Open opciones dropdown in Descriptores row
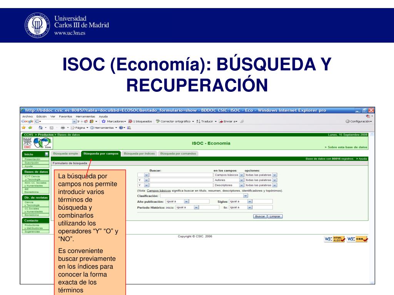Image resolution: width=394 pixels, height=295 pixels. pos(261,185)
